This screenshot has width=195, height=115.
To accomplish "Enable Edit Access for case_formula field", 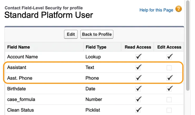I will 169,100.
